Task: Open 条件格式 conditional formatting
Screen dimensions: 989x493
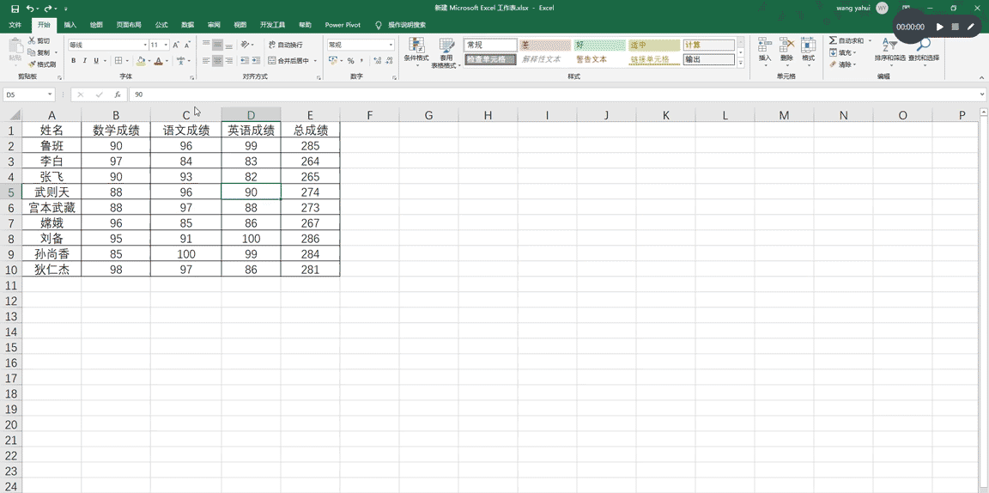Action: [x=416, y=52]
